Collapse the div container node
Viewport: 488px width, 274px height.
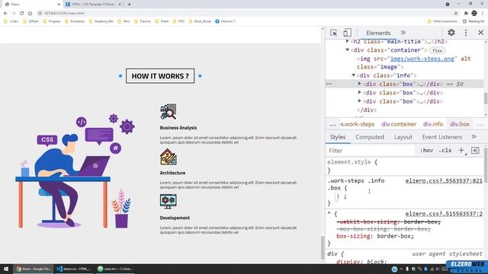[x=348, y=50]
